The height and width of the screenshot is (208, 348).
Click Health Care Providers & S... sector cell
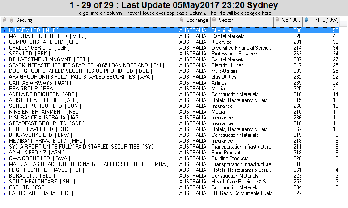(x=241, y=181)
